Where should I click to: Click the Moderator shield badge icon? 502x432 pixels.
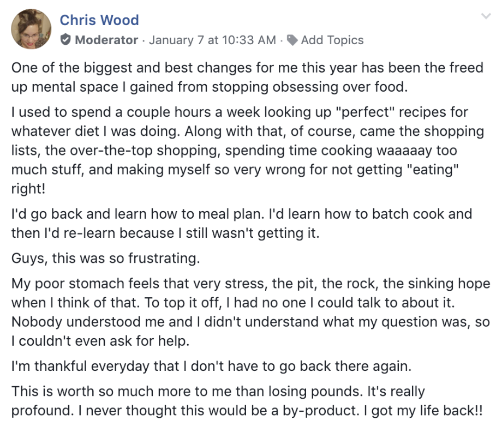(65, 40)
